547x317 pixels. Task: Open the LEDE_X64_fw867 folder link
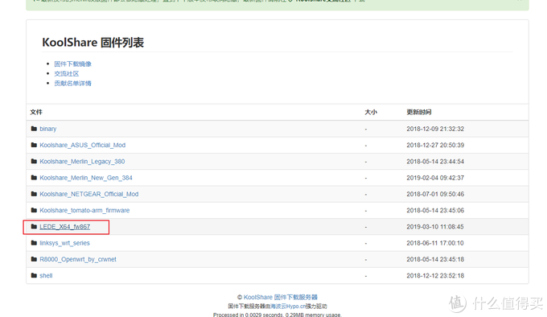[x=64, y=227]
